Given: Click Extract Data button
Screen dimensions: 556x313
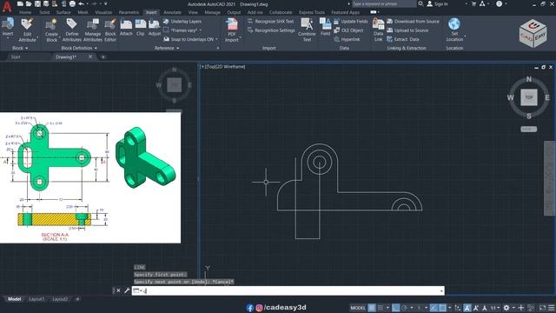Looking at the screenshot, I should (x=403, y=39).
